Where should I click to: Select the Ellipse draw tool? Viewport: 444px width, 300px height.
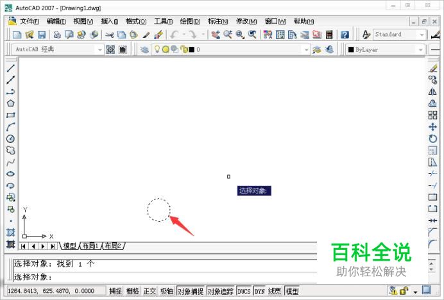[x=11, y=174]
